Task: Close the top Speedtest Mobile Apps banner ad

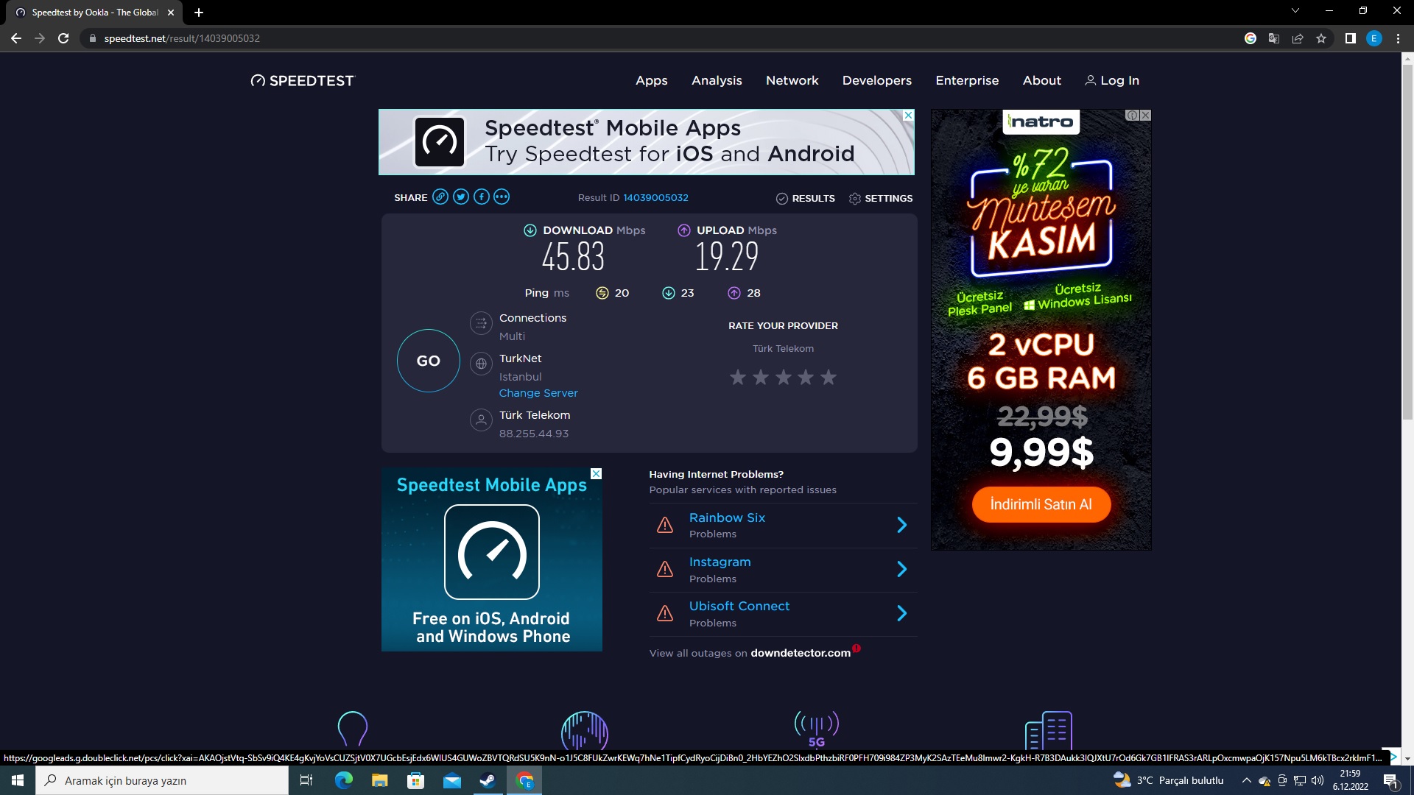Action: coord(909,116)
